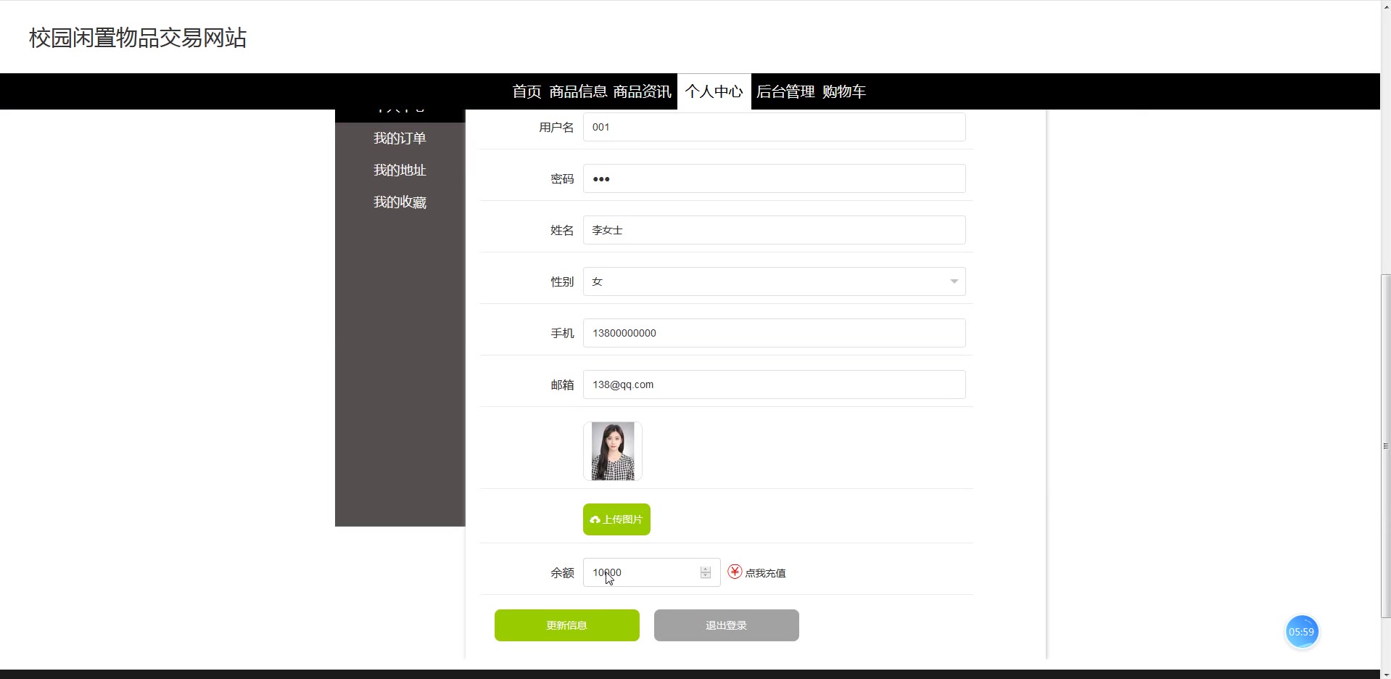Open 我的订单 in the sidebar
This screenshot has height=679, width=1391.
click(400, 138)
